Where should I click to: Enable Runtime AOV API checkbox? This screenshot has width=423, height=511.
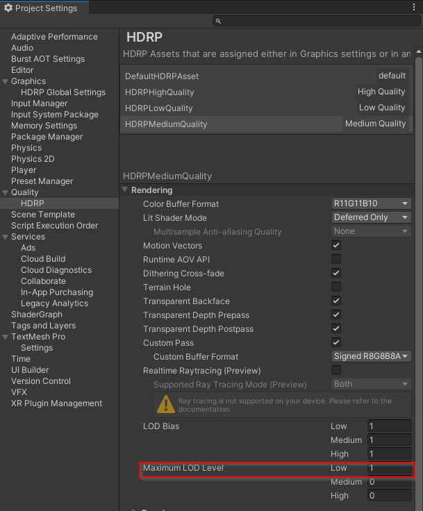pyautogui.click(x=336, y=260)
